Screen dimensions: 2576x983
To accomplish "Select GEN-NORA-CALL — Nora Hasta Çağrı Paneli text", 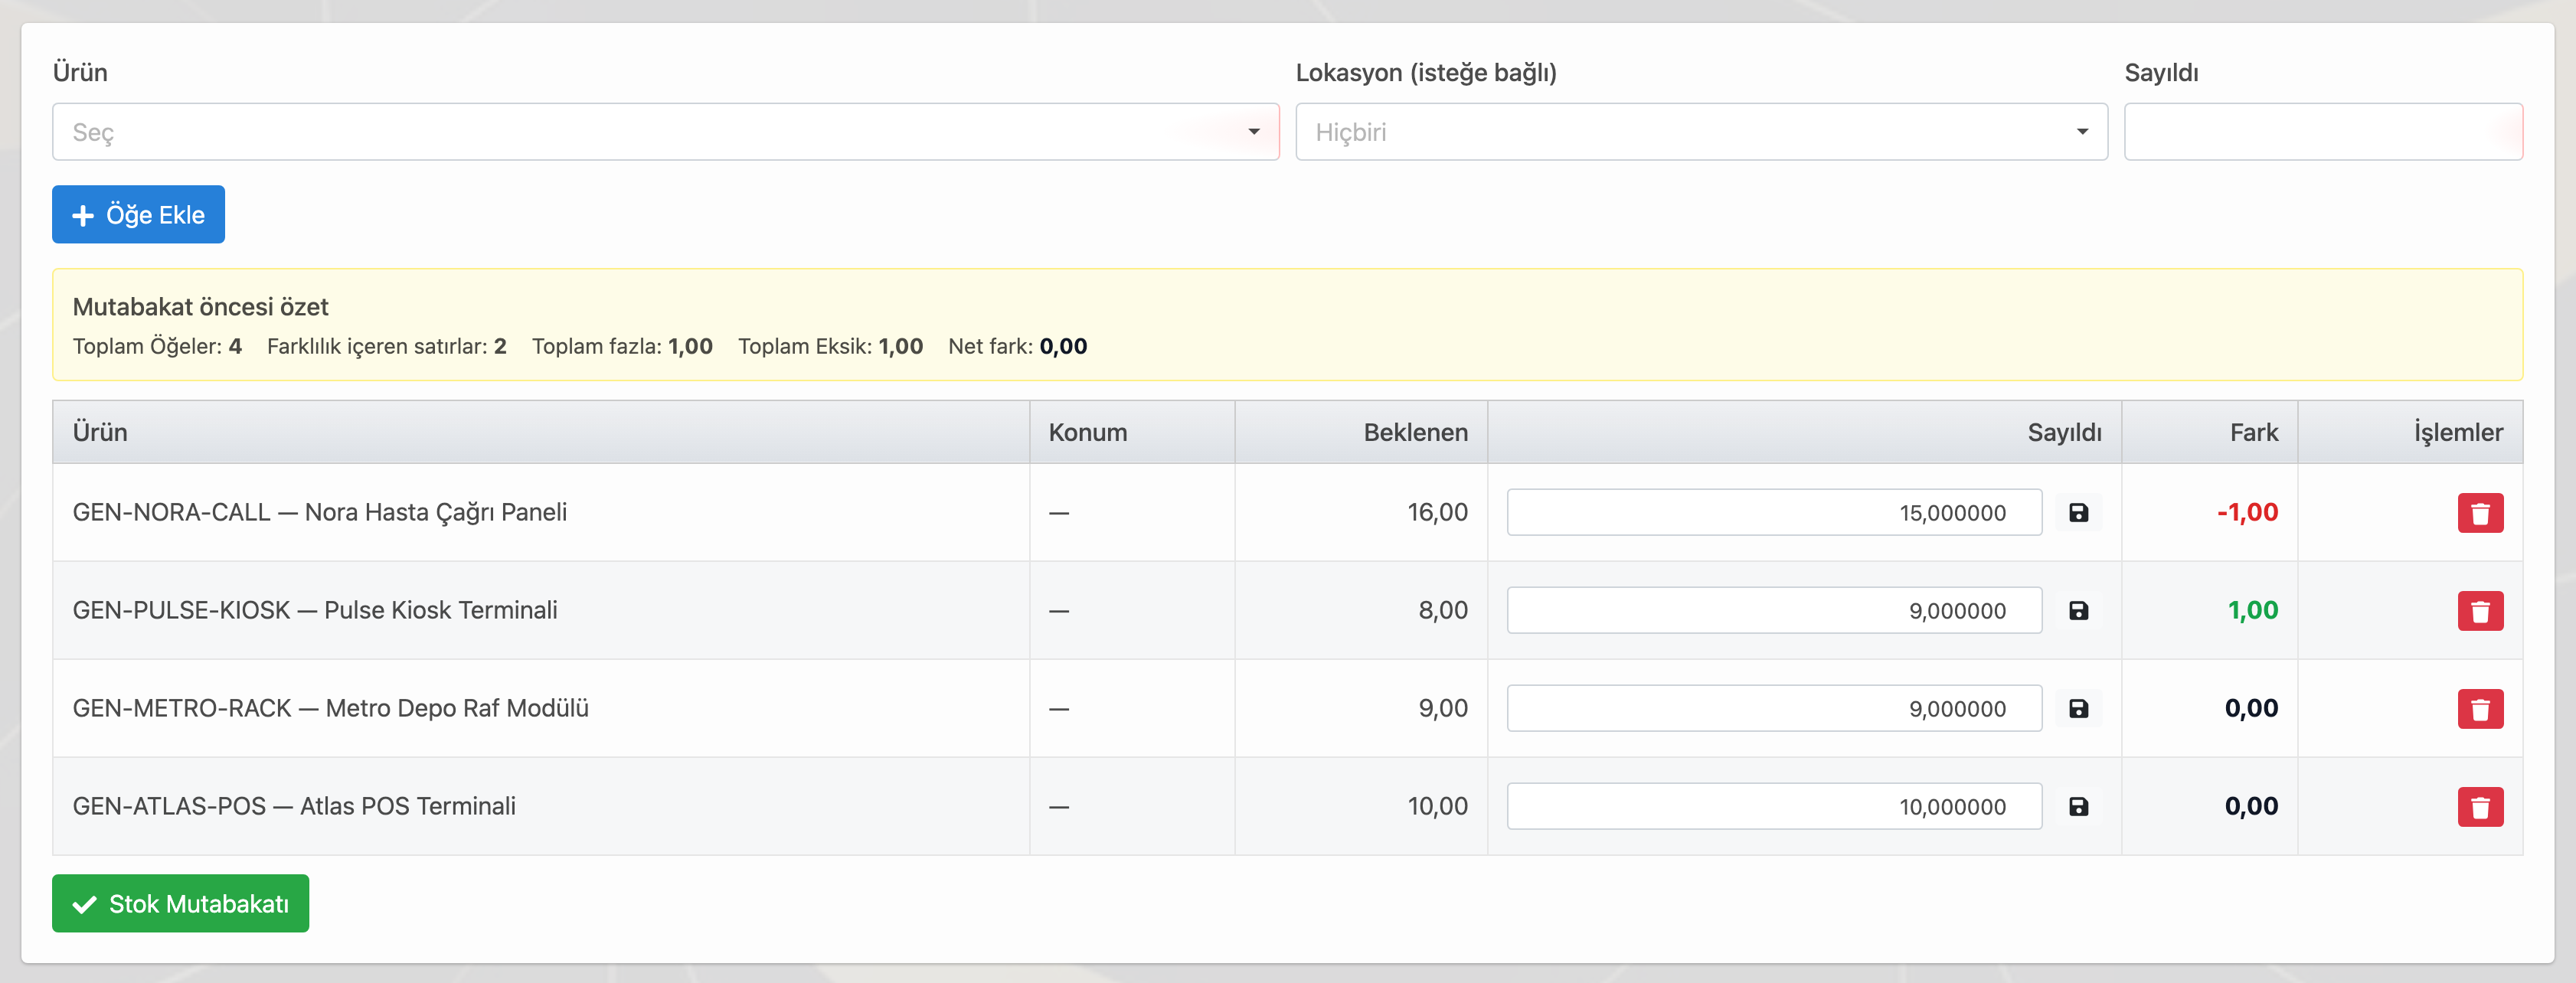I will pyautogui.click(x=320, y=512).
